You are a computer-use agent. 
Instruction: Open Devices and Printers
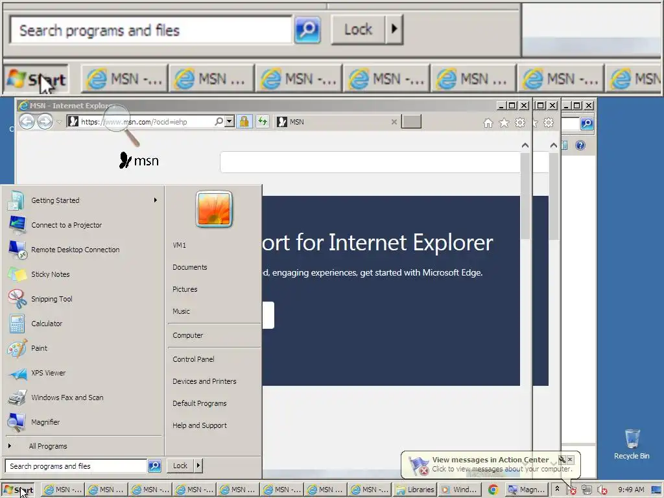point(214,381)
